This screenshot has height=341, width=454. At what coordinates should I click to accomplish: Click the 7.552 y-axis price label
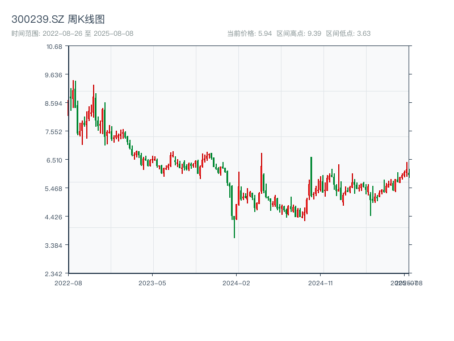click(x=54, y=131)
